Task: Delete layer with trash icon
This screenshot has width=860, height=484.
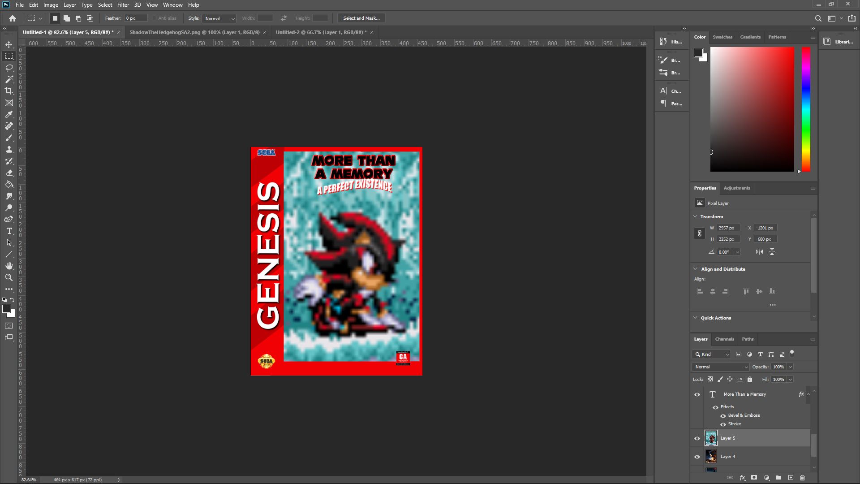Action: pyautogui.click(x=803, y=478)
